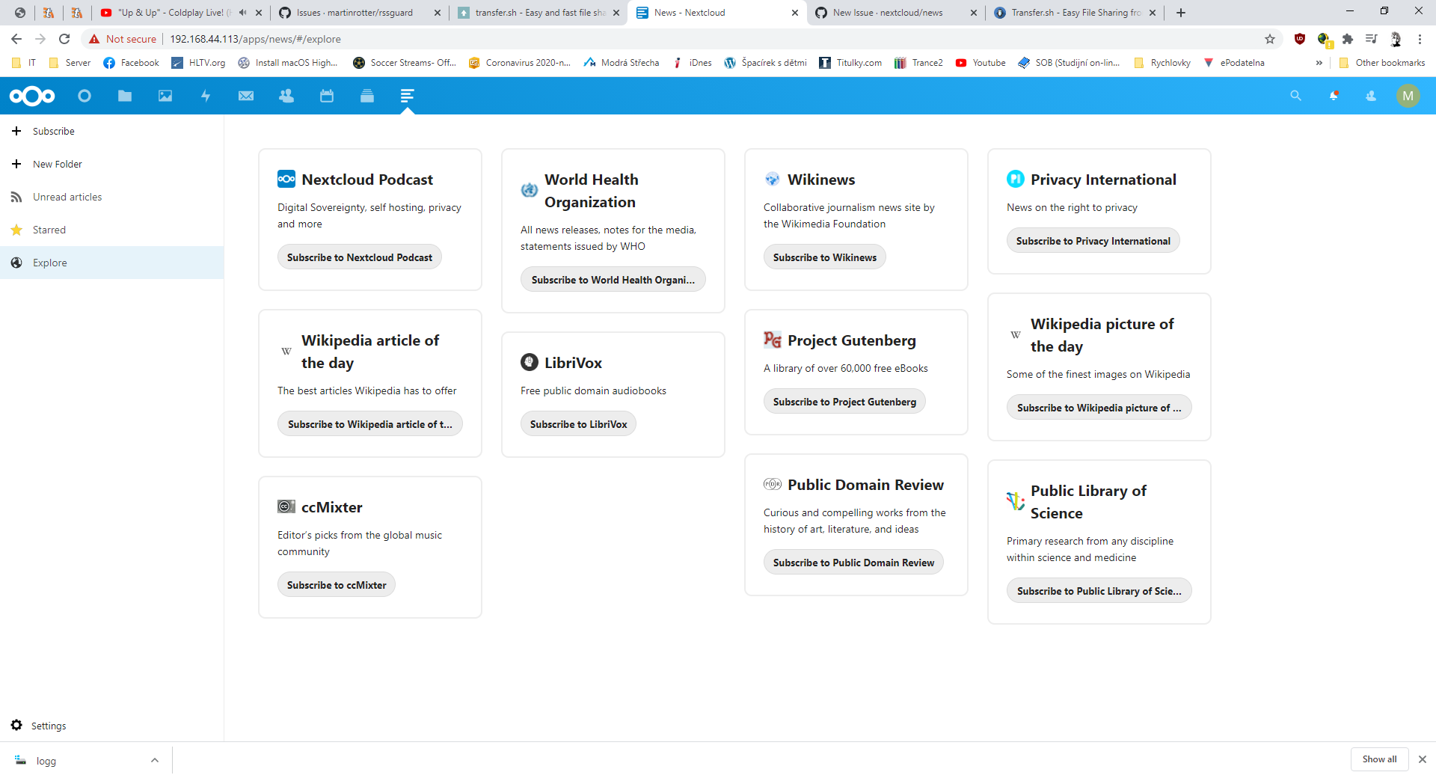The width and height of the screenshot is (1436, 778).
Task: Open the Calendar app icon
Action: click(x=327, y=96)
